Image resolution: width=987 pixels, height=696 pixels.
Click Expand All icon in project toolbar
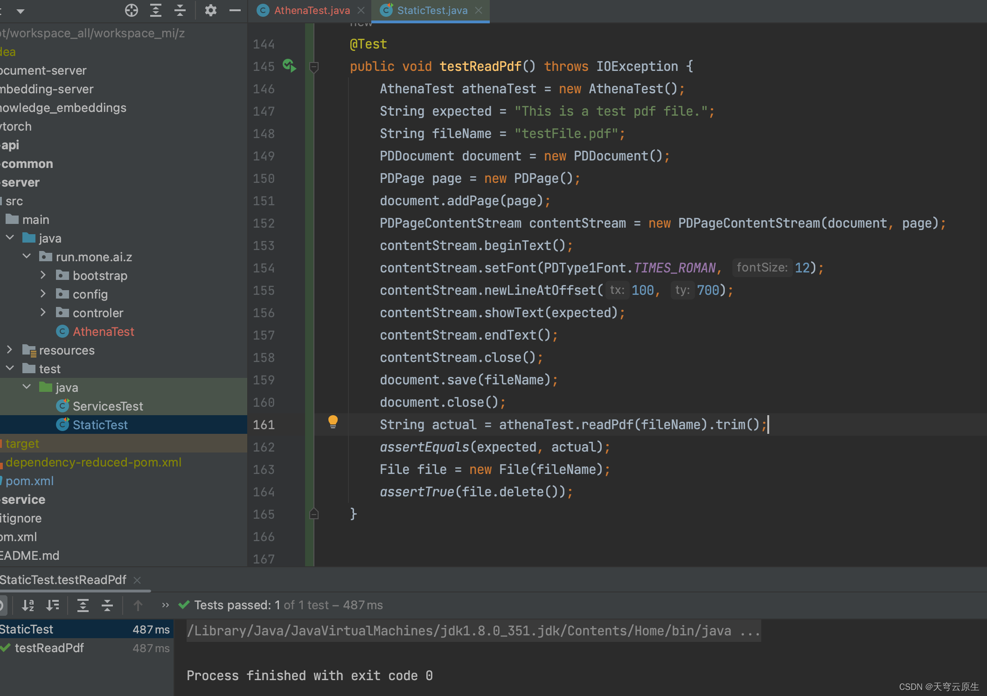pyautogui.click(x=156, y=10)
